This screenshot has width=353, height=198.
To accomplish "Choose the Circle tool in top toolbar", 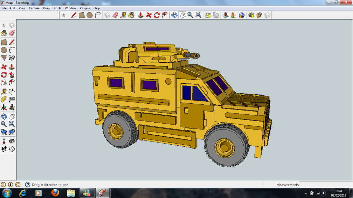I will (90, 15).
